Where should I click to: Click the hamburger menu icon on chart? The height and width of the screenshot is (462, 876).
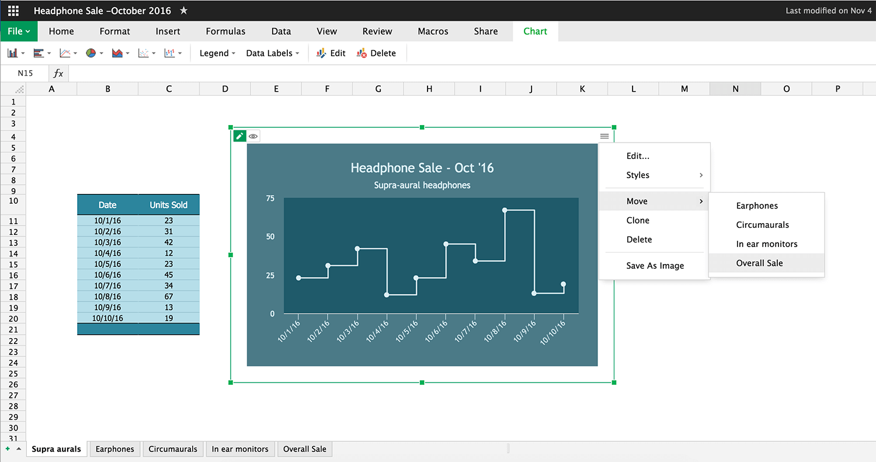click(604, 136)
